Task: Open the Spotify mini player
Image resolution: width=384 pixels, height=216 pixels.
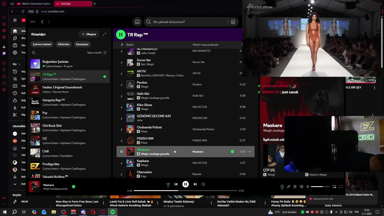Action: tap(334, 187)
